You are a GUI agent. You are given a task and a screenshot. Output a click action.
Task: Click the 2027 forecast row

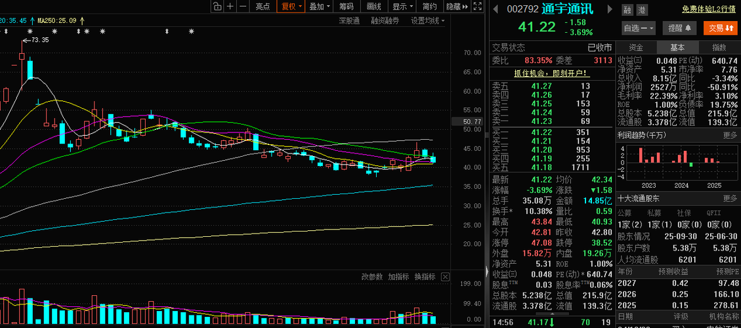click(x=678, y=283)
